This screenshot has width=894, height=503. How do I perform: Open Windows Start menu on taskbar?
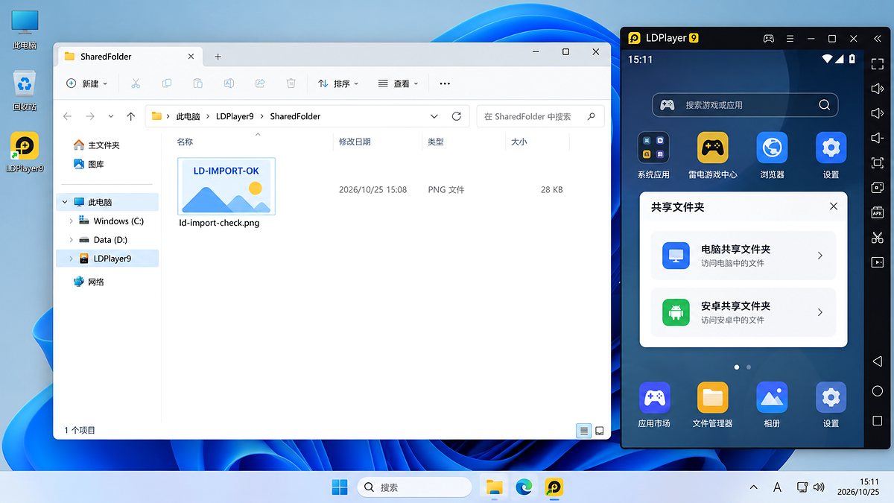pyautogui.click(x=340, y=487)
